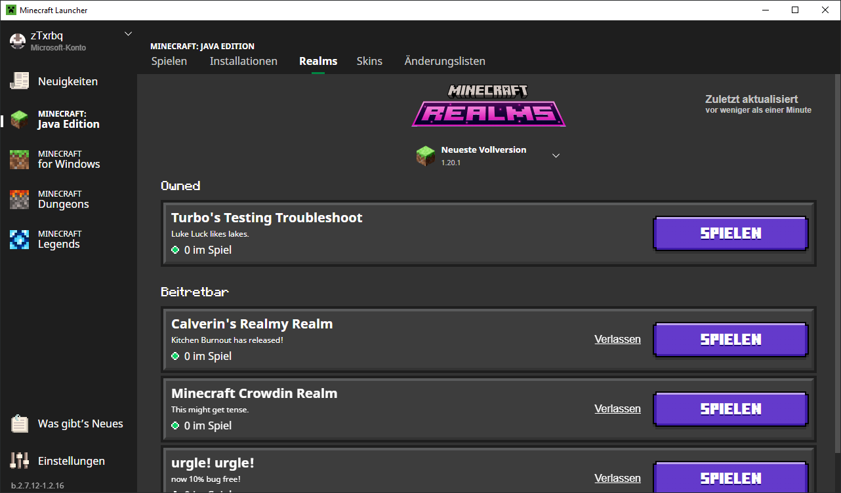
Task: Click the grass block icon beside Neueste Vollversion
Action: [x=426, y=155]
